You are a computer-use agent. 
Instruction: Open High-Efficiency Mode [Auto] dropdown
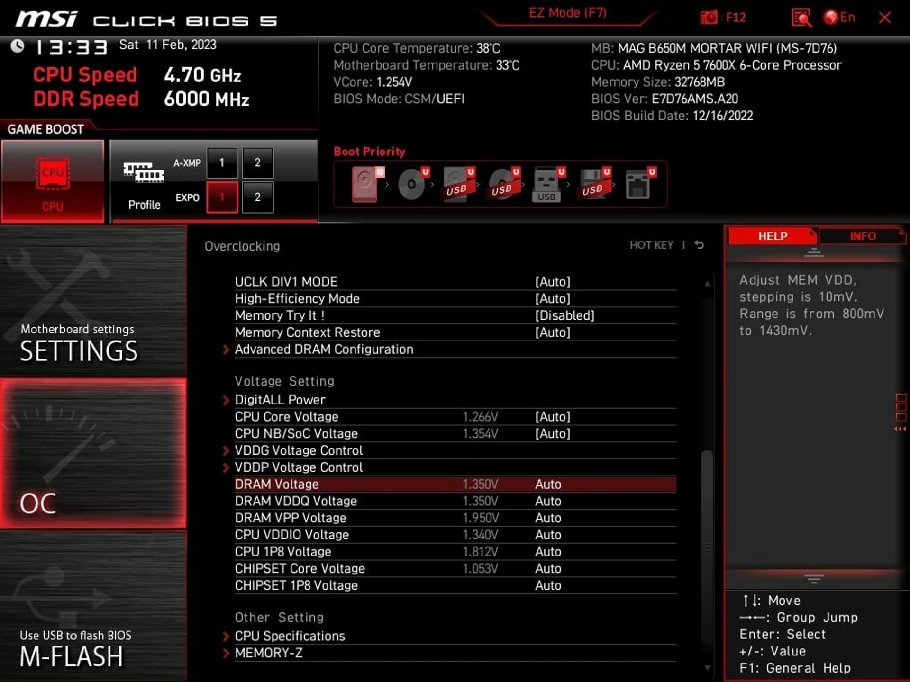(x=553, y=299)
